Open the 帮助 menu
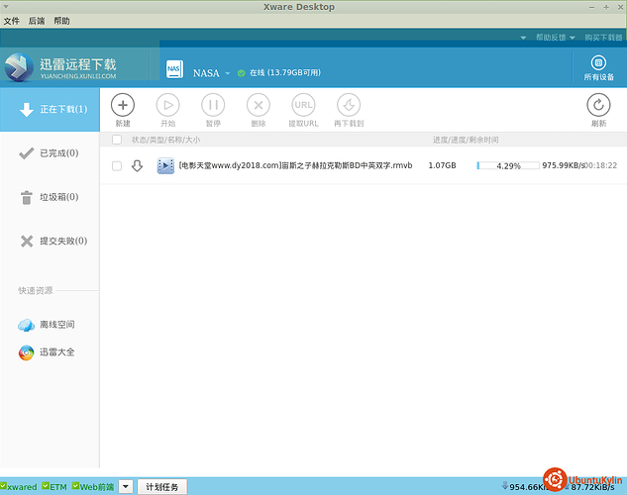627x495 pixels. pyautogui.click(x=61, y=21)
